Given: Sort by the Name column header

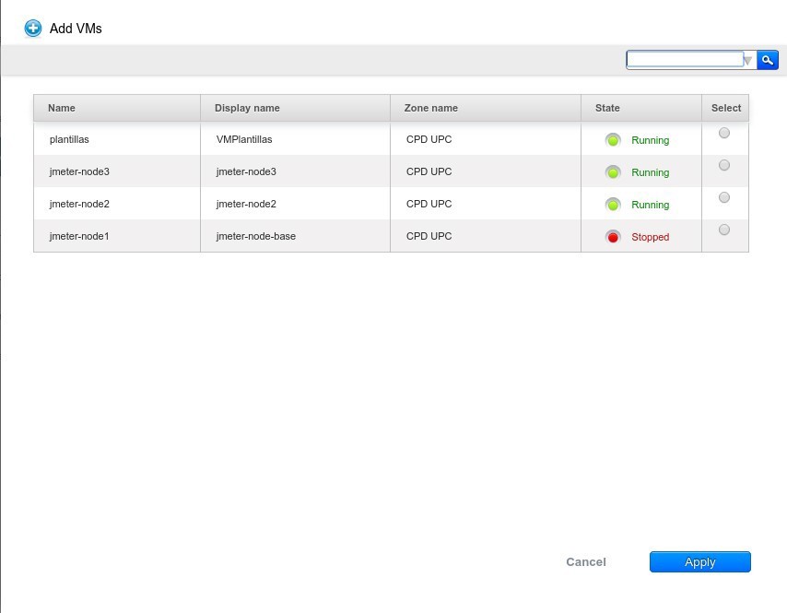Looking at the screenshot, I should click(62, 108).
